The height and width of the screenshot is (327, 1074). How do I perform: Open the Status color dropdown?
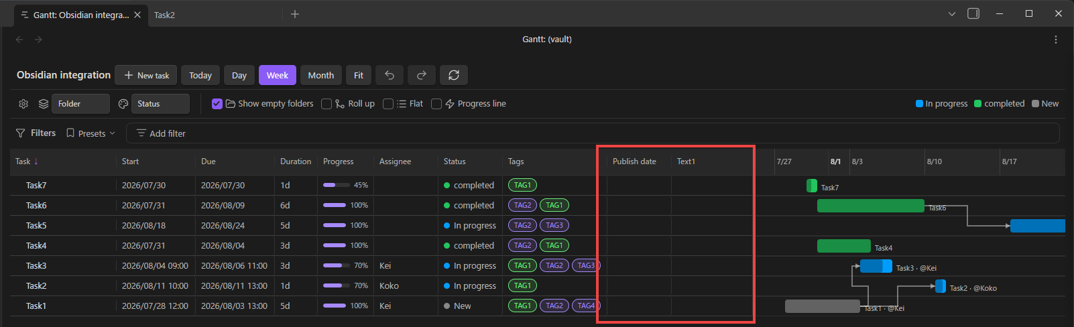pyautogui.click(x=160, y=104)
